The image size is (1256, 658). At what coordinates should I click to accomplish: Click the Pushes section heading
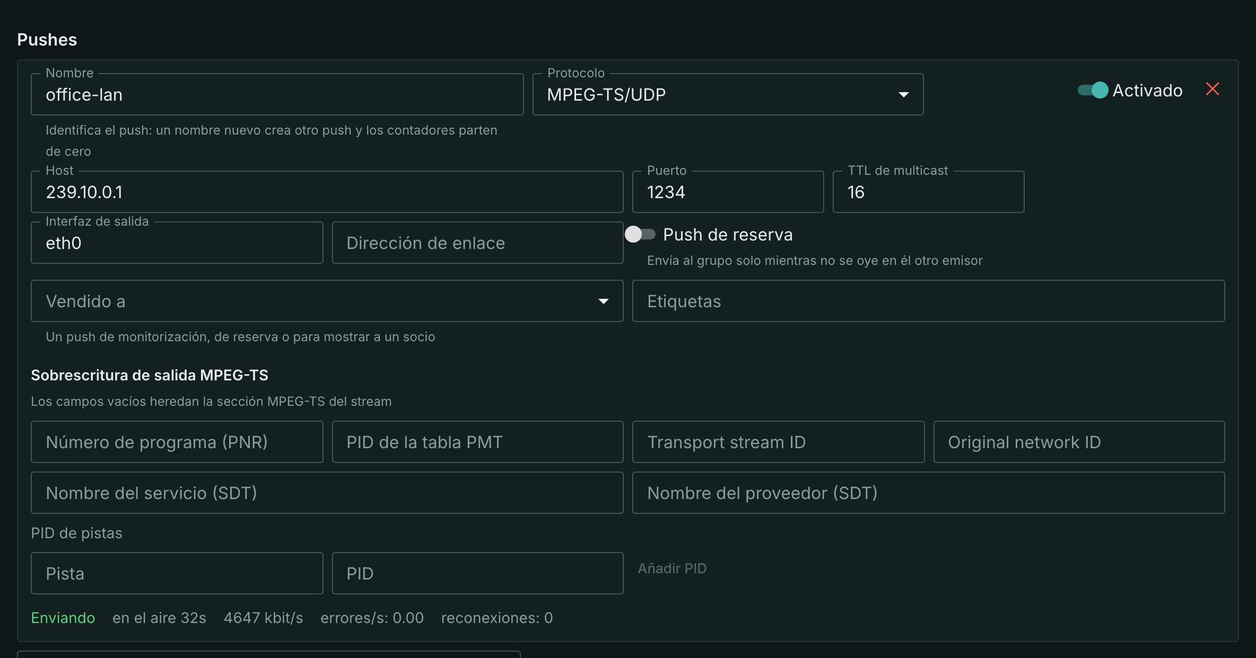coord(47,40)
